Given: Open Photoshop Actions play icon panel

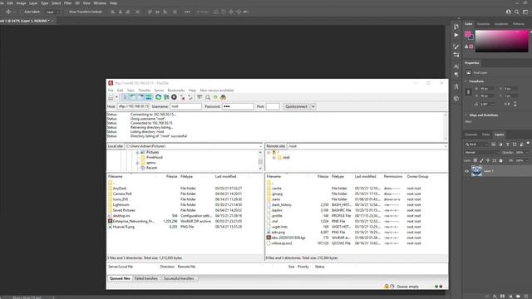Looking at the screenshot, I should (456, 35).
